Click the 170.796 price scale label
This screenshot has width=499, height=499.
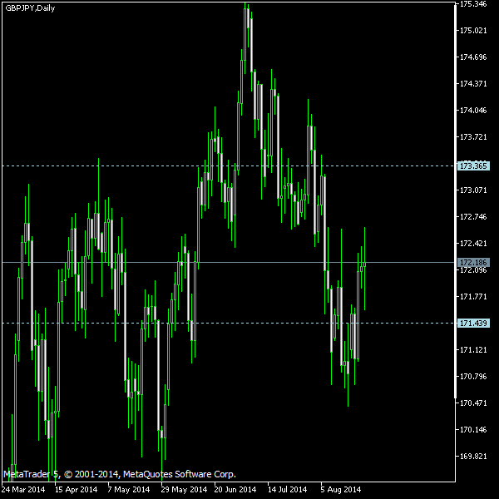(x=473, y=377)
